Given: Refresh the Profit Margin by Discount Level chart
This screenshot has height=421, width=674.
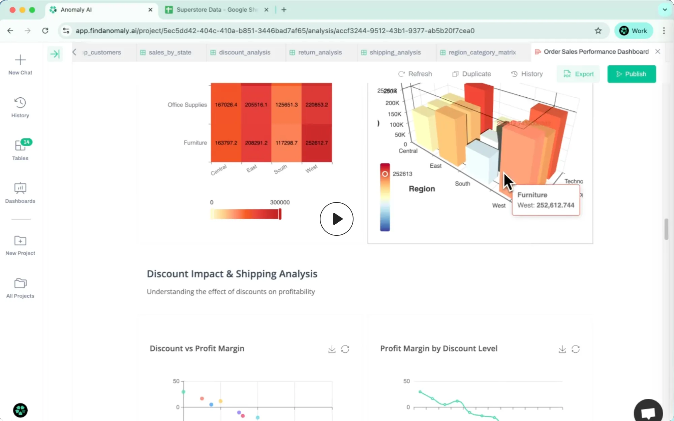Looking at the screenshot, I should pyautogui.click(x=576, y=349).
